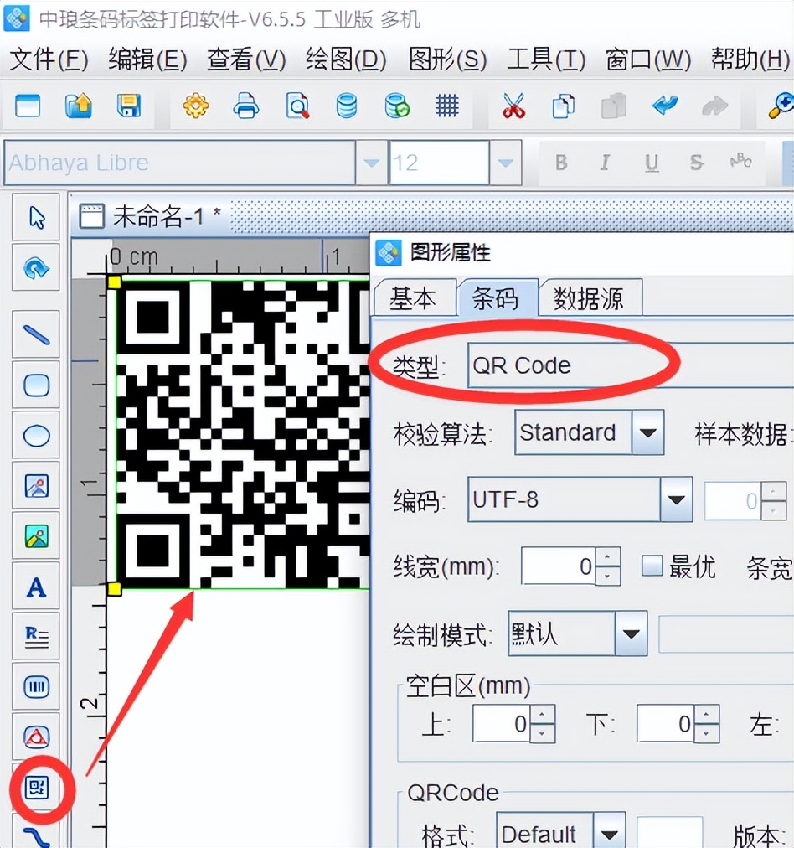This screenshot has width=794, height=848.
Task: Open the database settings icon
Action: coord(347,106)
